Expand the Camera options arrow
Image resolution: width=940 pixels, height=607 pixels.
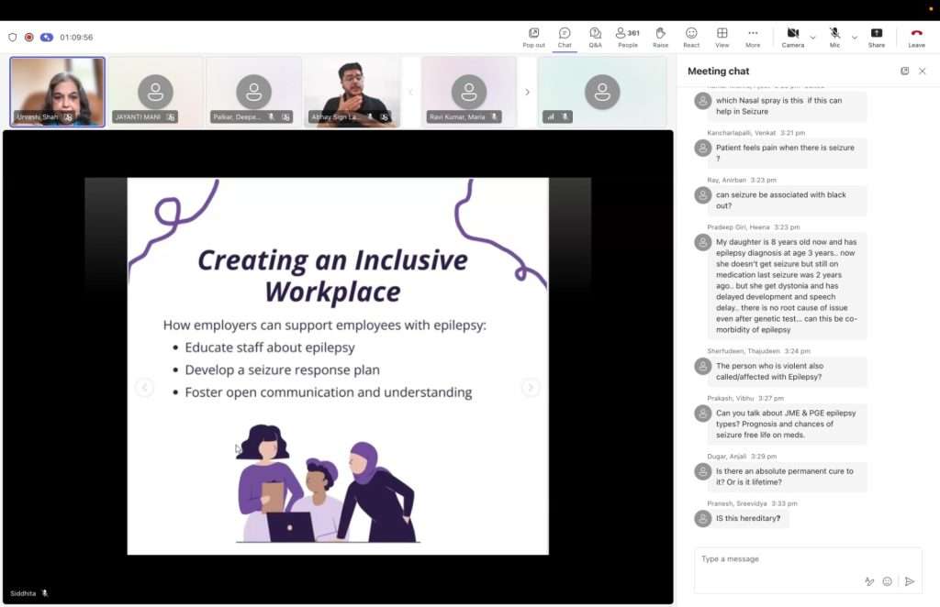click(x=812, y=38)
